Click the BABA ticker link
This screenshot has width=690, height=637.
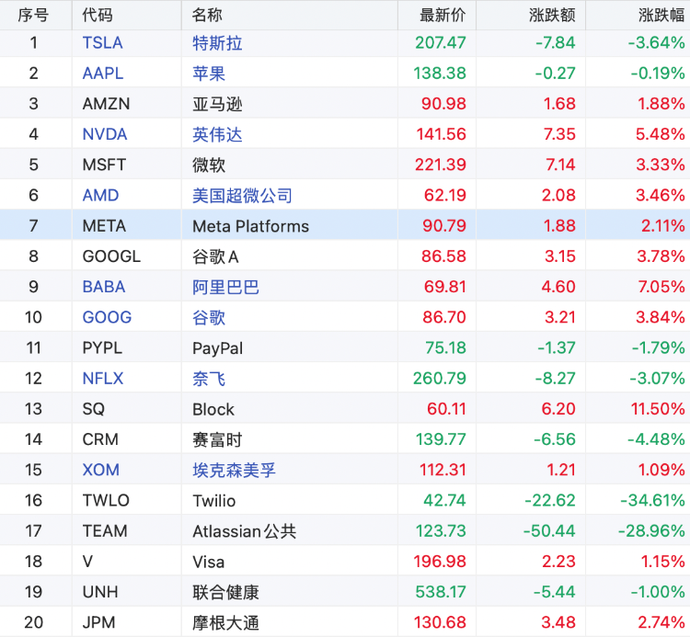103,287
